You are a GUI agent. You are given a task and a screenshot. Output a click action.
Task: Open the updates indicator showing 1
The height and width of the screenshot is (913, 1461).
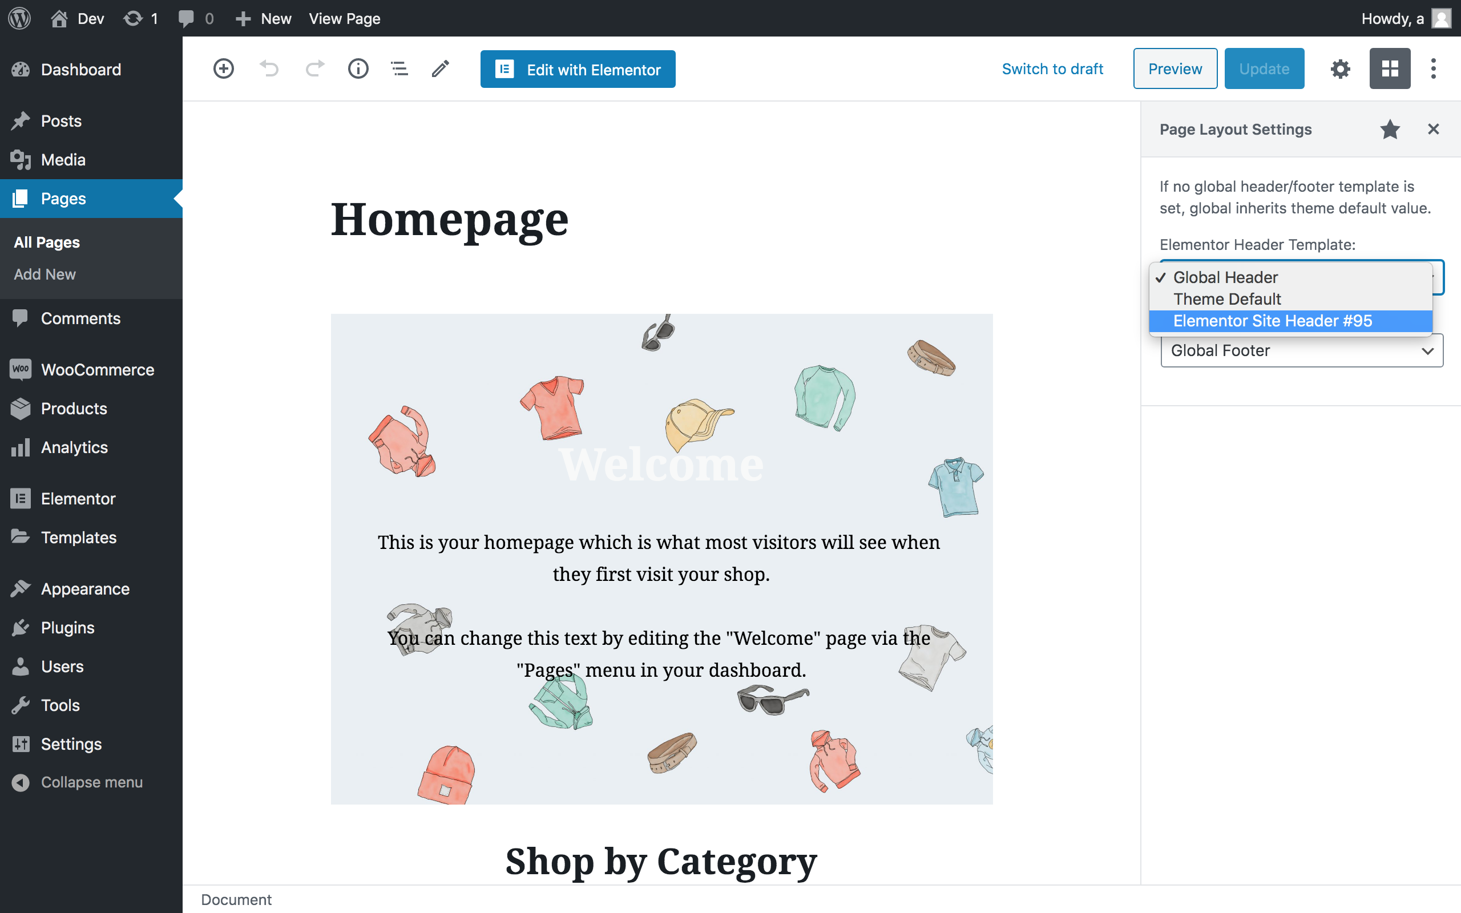click(x=140, y=18)
